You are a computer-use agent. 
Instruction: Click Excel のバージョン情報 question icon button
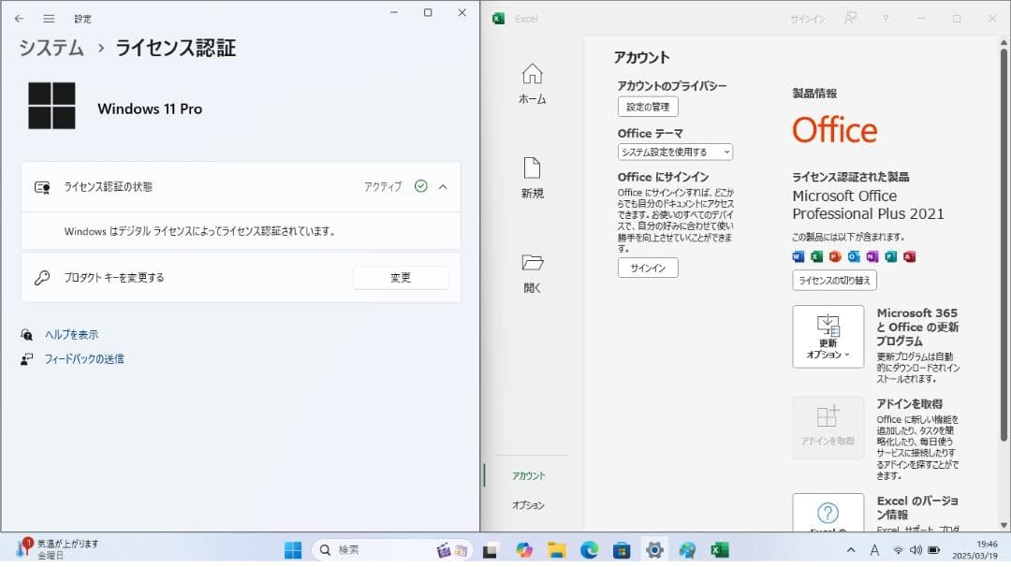(x=828, y=513)
